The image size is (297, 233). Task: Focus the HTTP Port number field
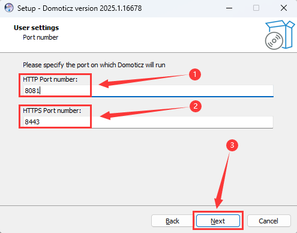point(148,91)
